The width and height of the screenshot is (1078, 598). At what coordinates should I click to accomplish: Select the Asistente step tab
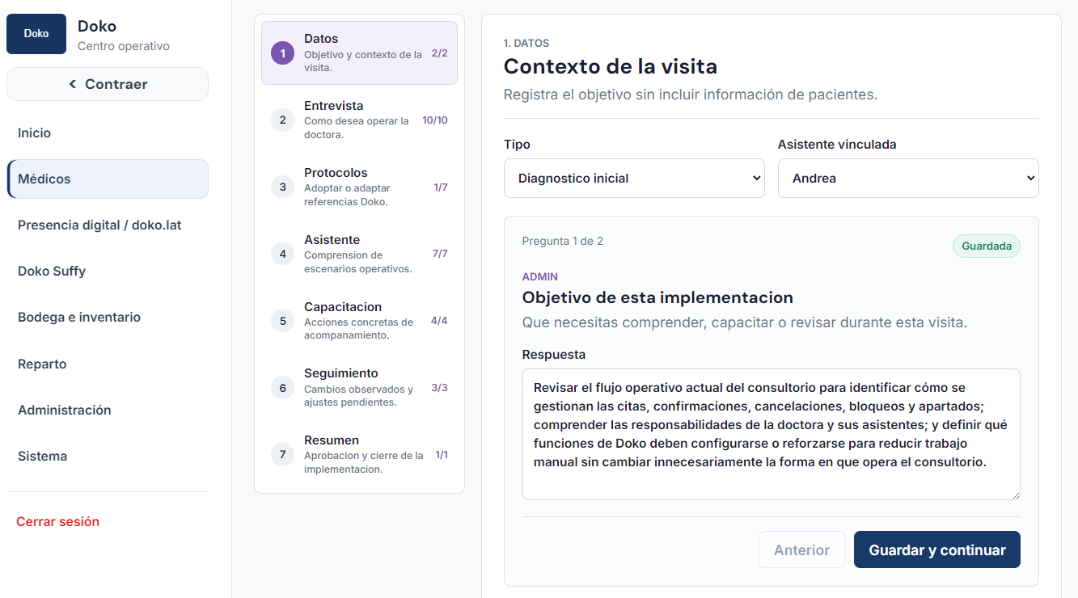[x=359, y=255]
